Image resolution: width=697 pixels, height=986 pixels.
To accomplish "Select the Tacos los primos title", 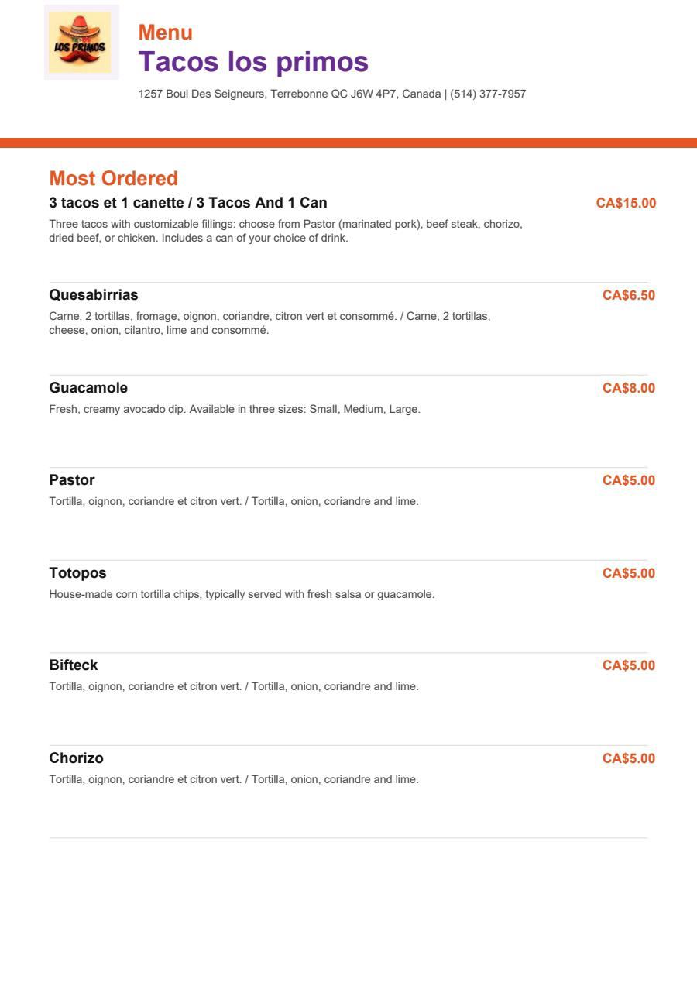I will [253, 61].
